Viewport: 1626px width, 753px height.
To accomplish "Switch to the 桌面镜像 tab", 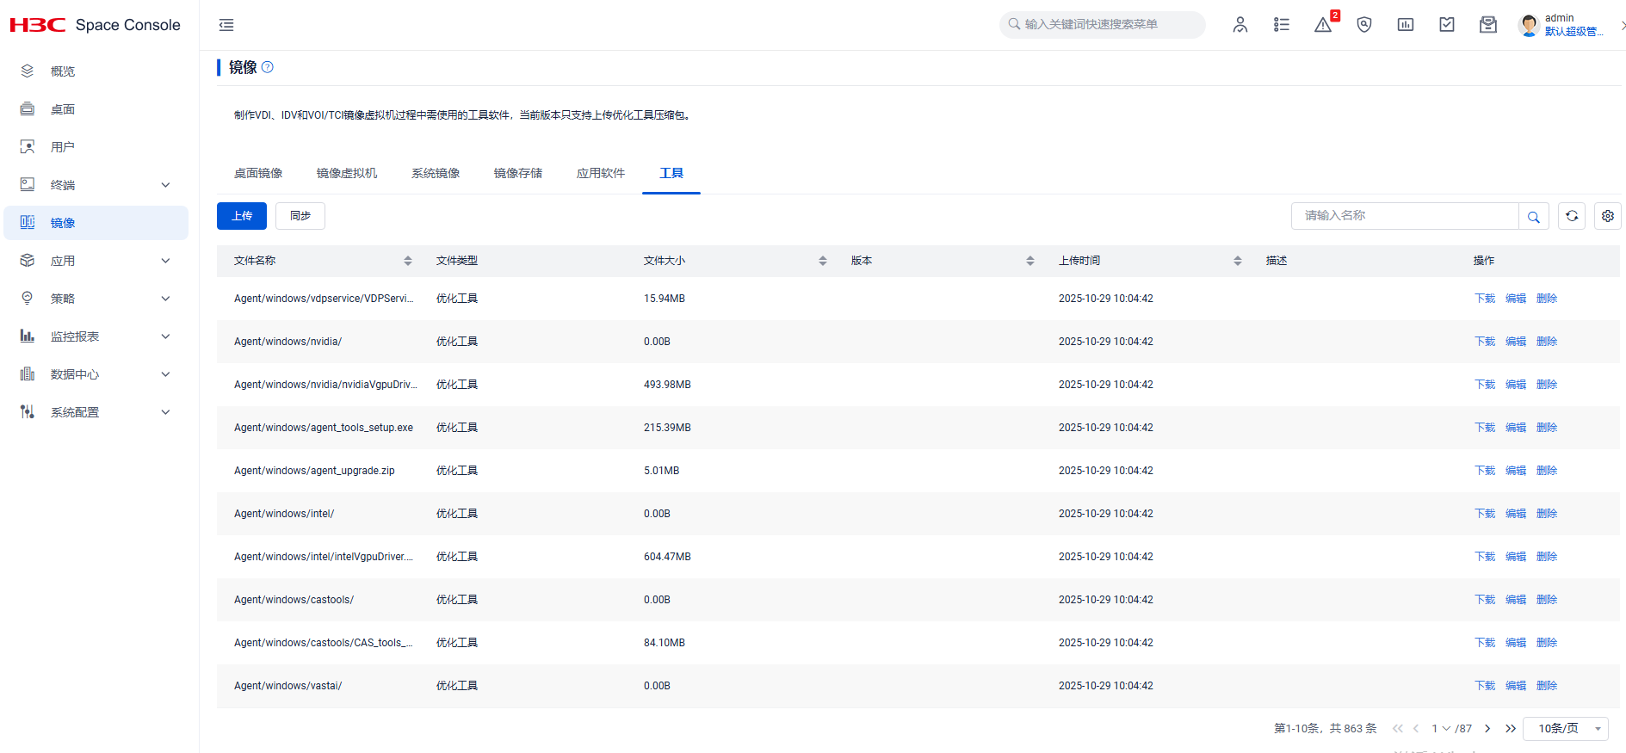I will point(258,173).
